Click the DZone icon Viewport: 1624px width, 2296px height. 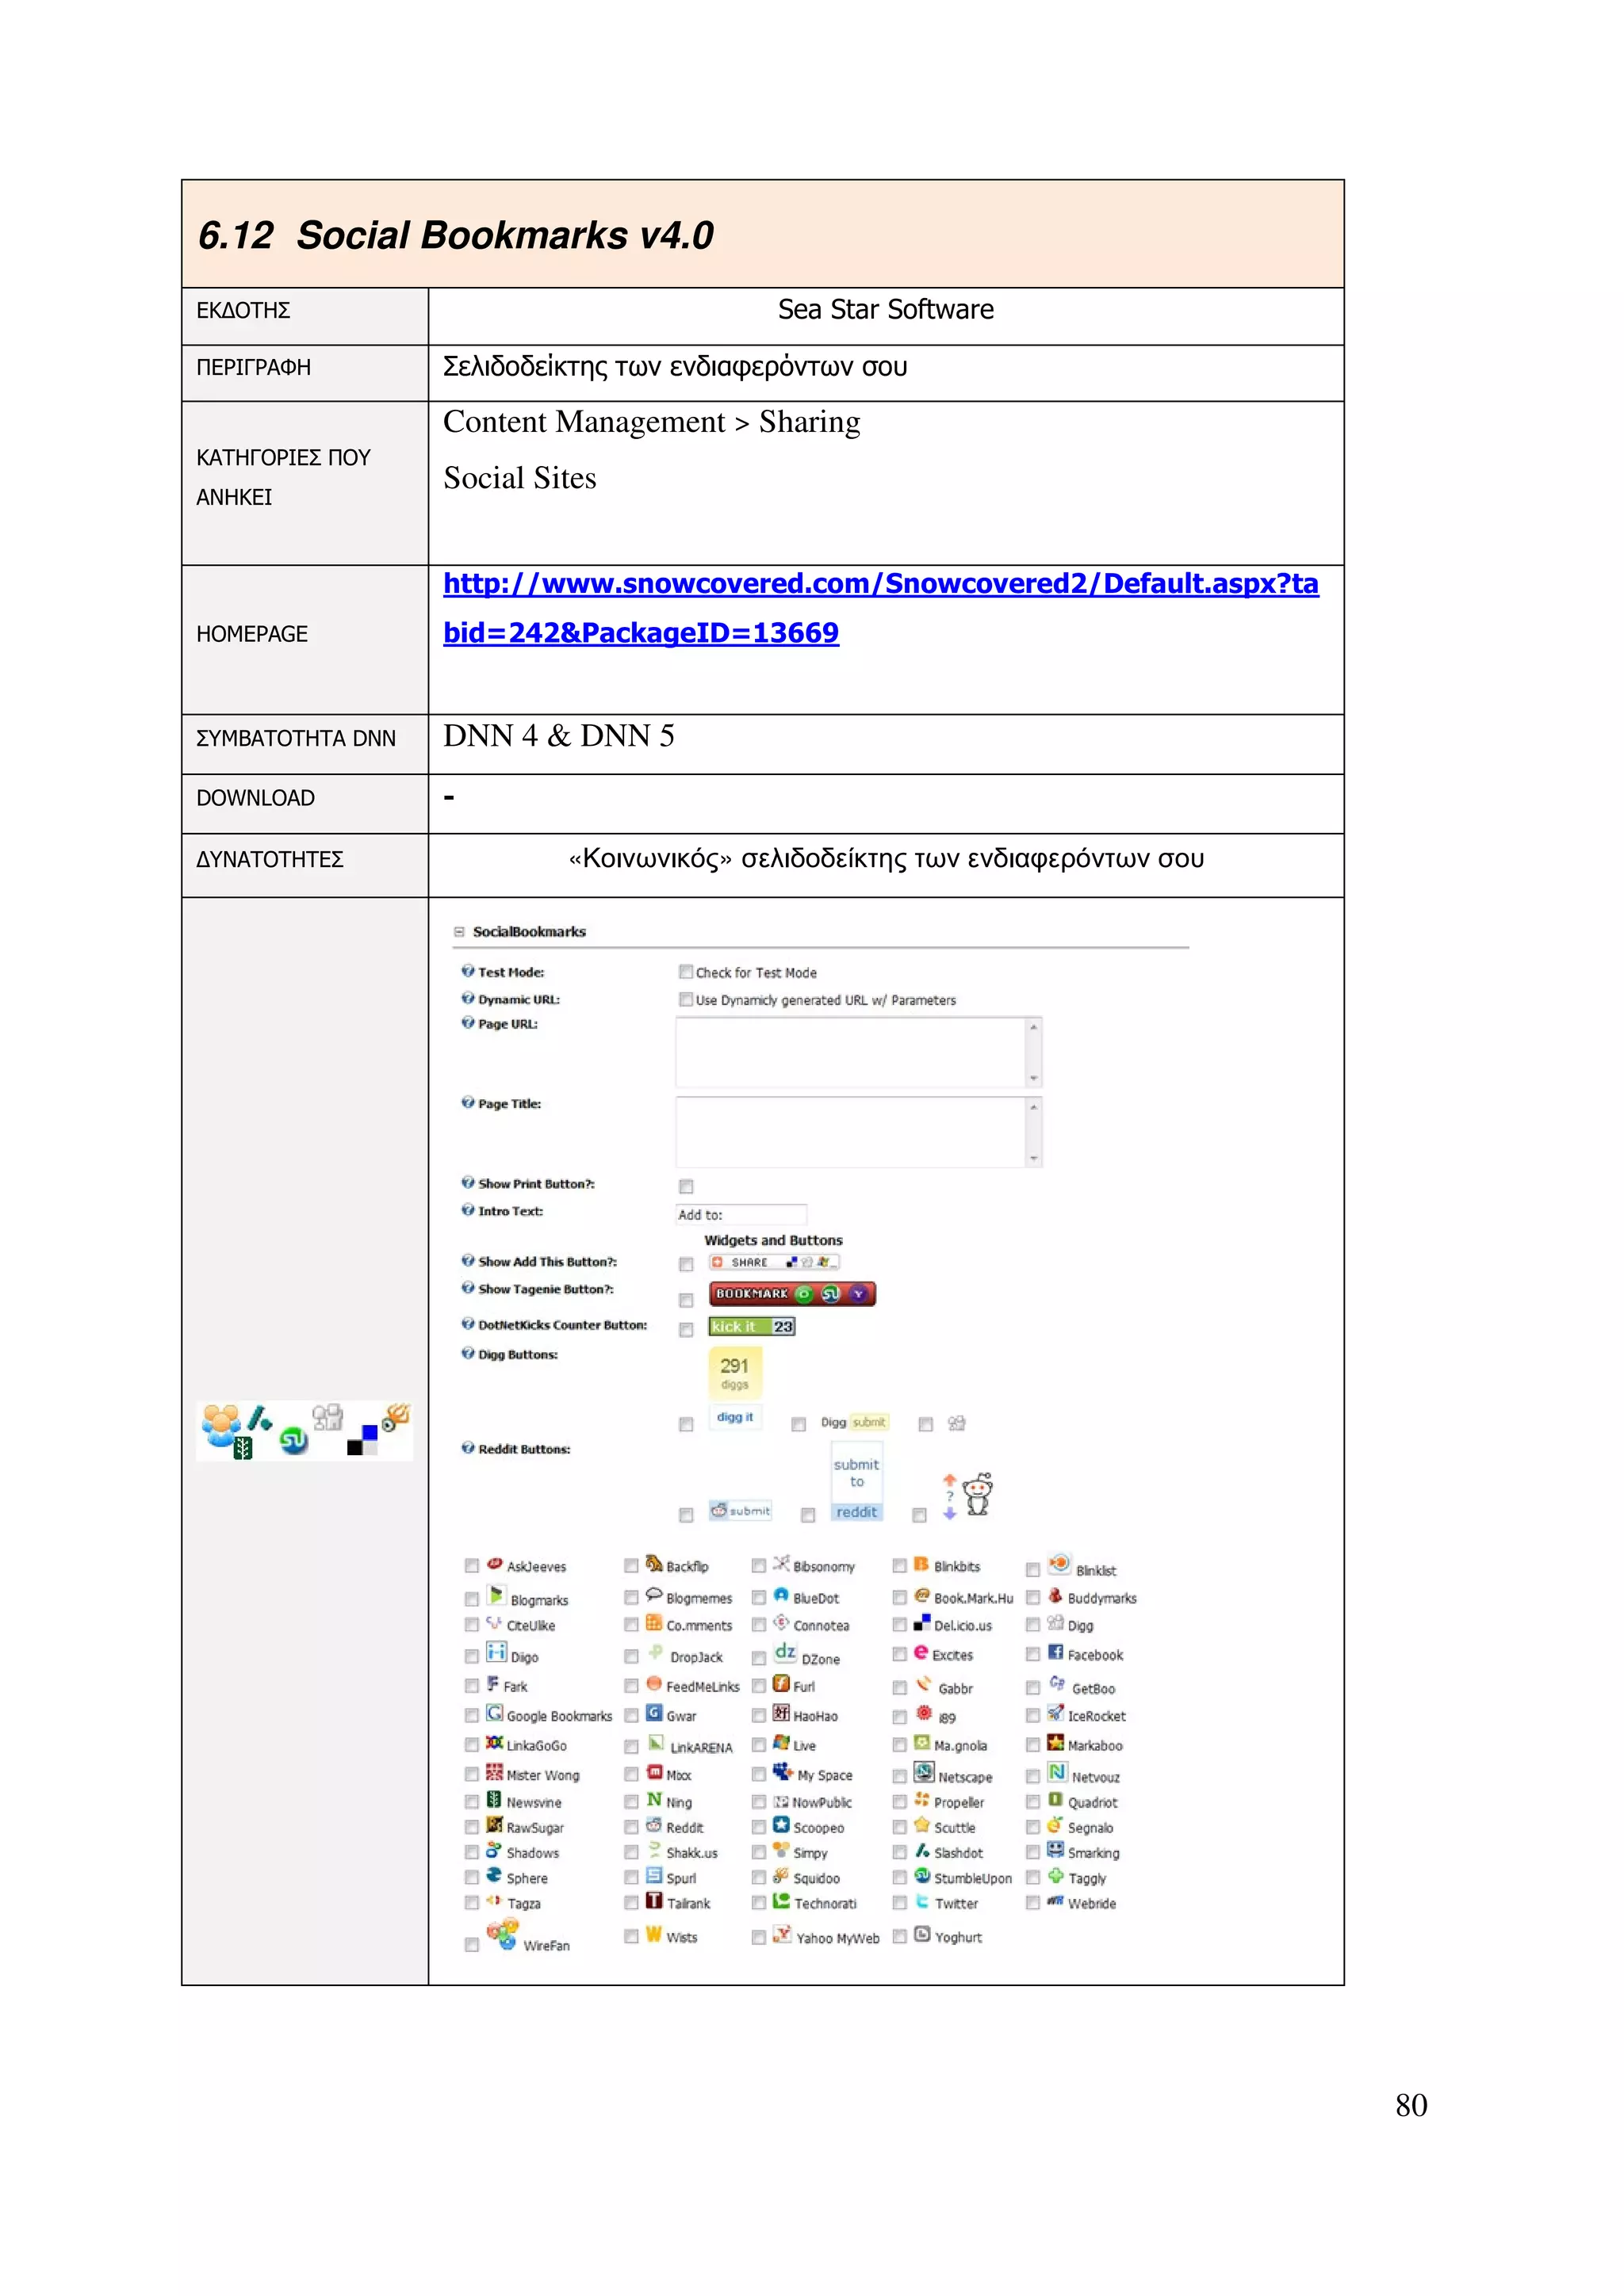point(786,1652)
